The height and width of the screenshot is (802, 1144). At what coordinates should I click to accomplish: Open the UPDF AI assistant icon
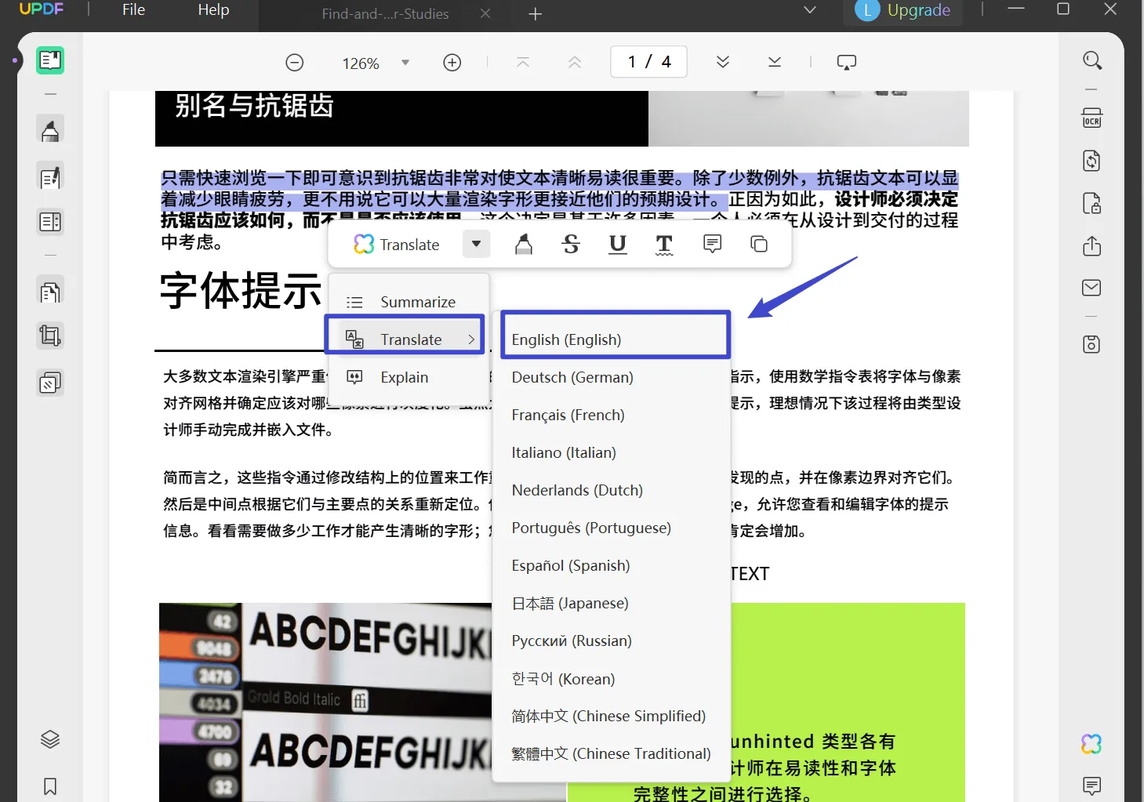(1091, 744)
